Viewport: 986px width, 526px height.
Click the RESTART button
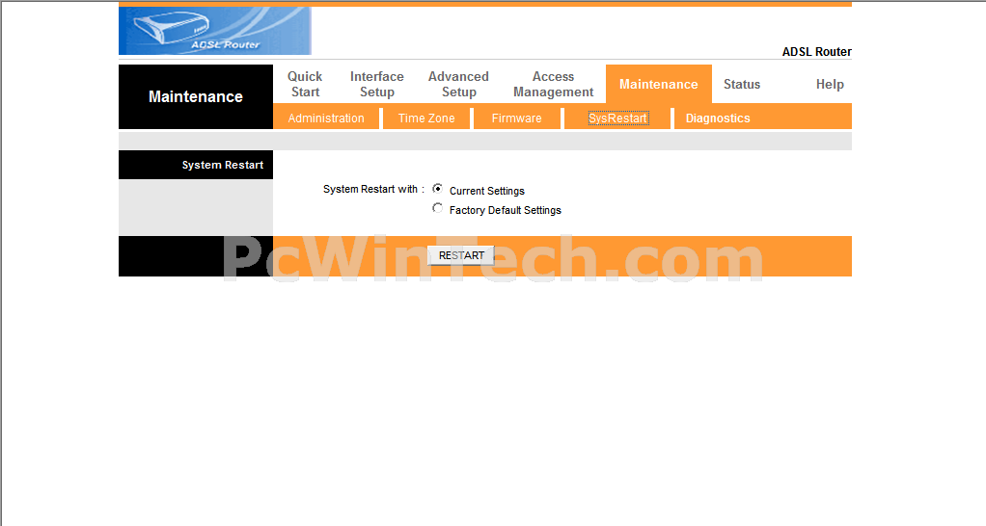point(461,255)
